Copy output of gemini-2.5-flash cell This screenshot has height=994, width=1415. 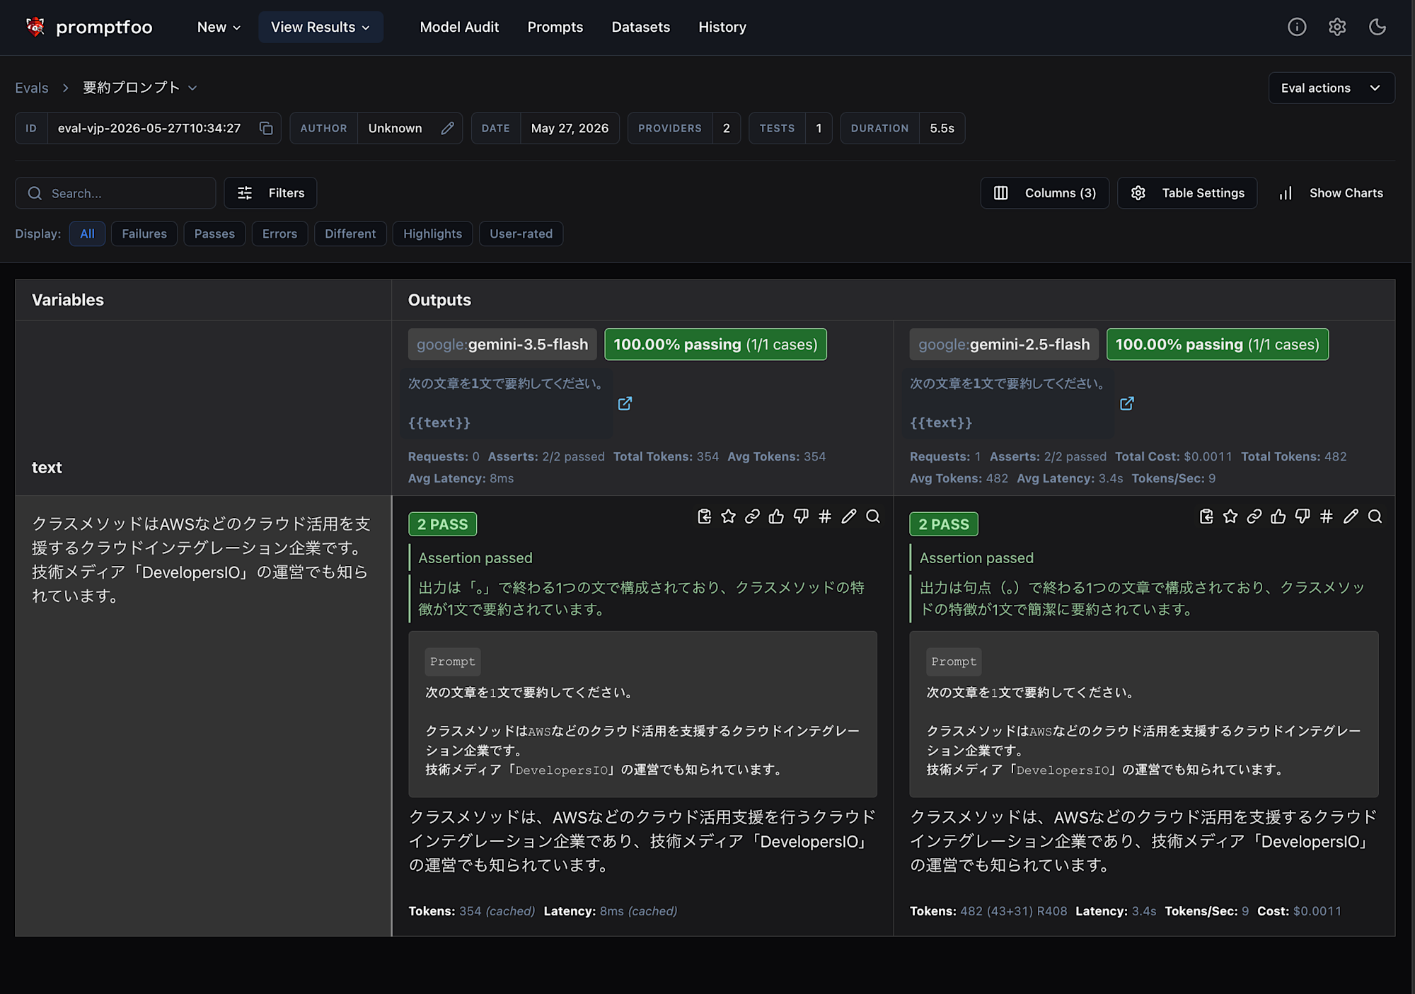click(x=1206, y=516)
